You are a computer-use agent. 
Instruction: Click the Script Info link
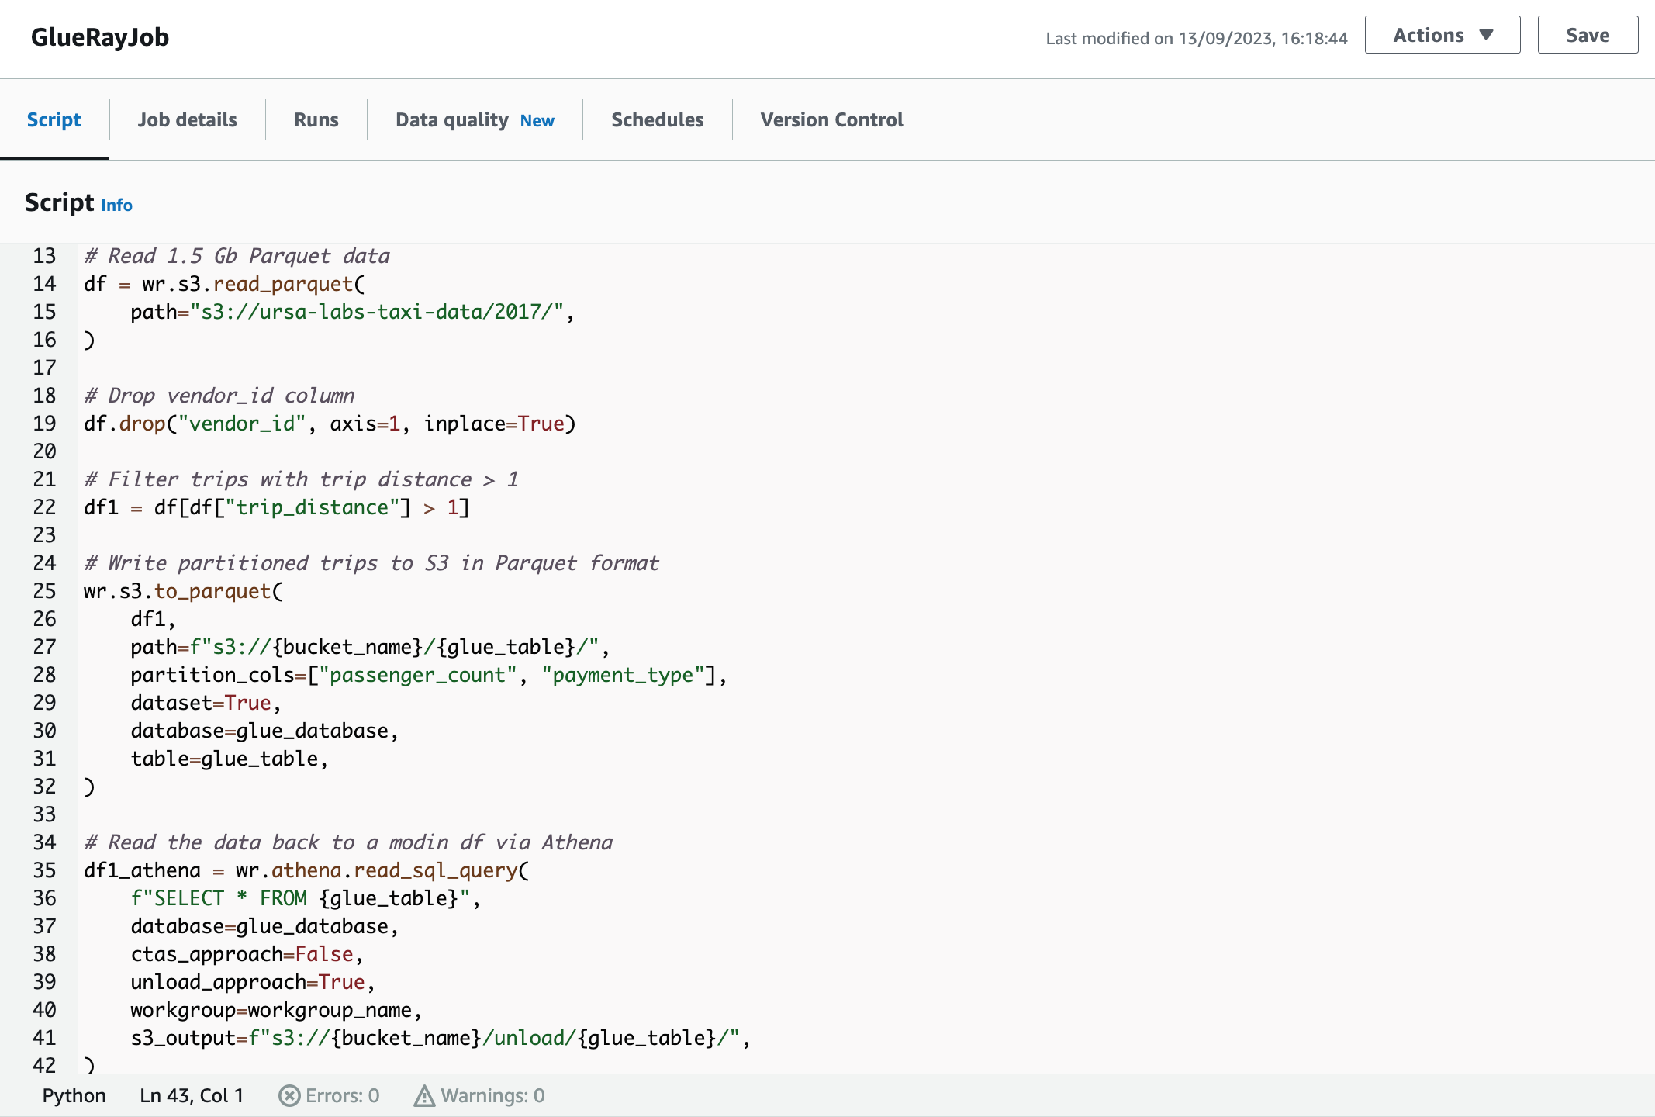tap(116, 206)
